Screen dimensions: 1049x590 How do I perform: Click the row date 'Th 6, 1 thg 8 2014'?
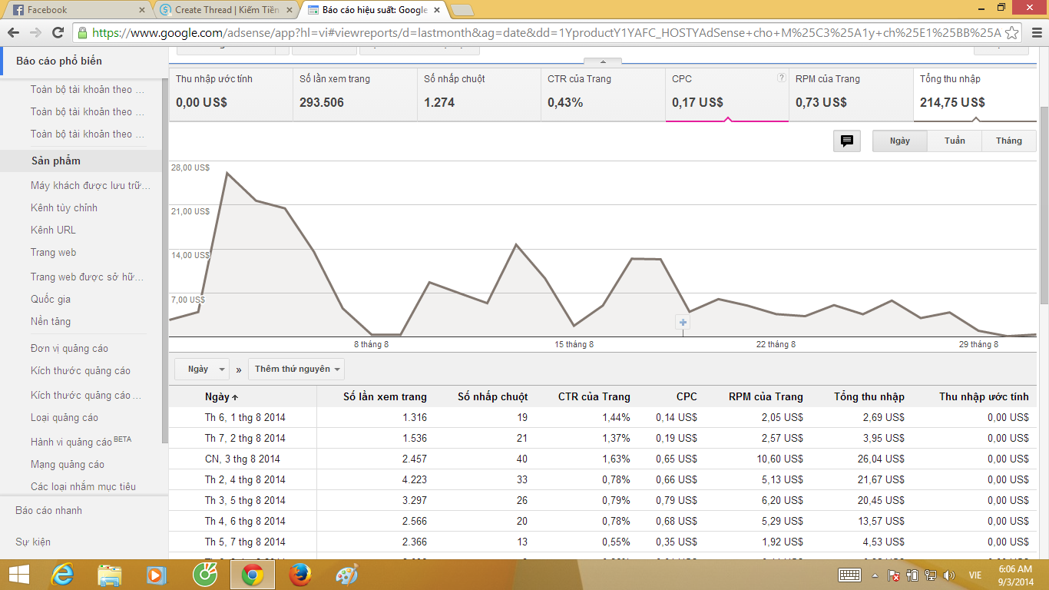click(245, 417)
